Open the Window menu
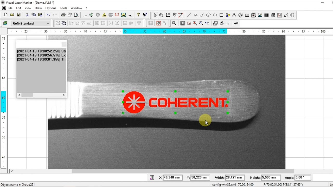 tap(76, 8)
